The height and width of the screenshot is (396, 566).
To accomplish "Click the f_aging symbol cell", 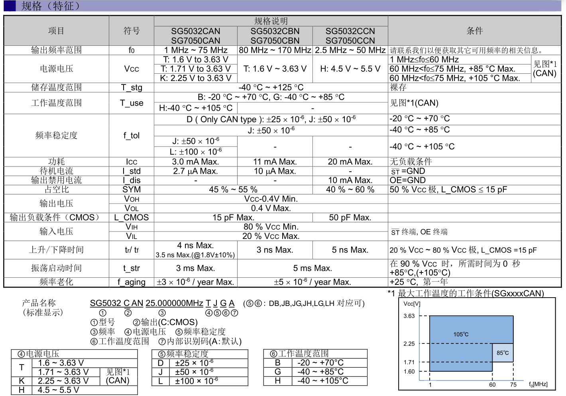I will pos(132,282).
